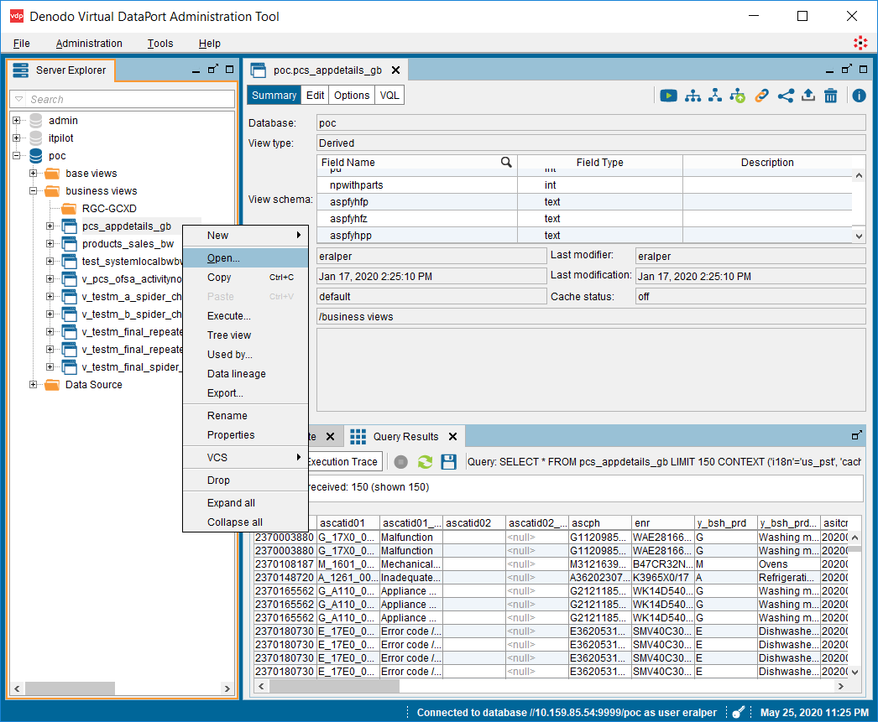Switch to the Options tab
Screen dimensions: 878x722
coord(352,95)
